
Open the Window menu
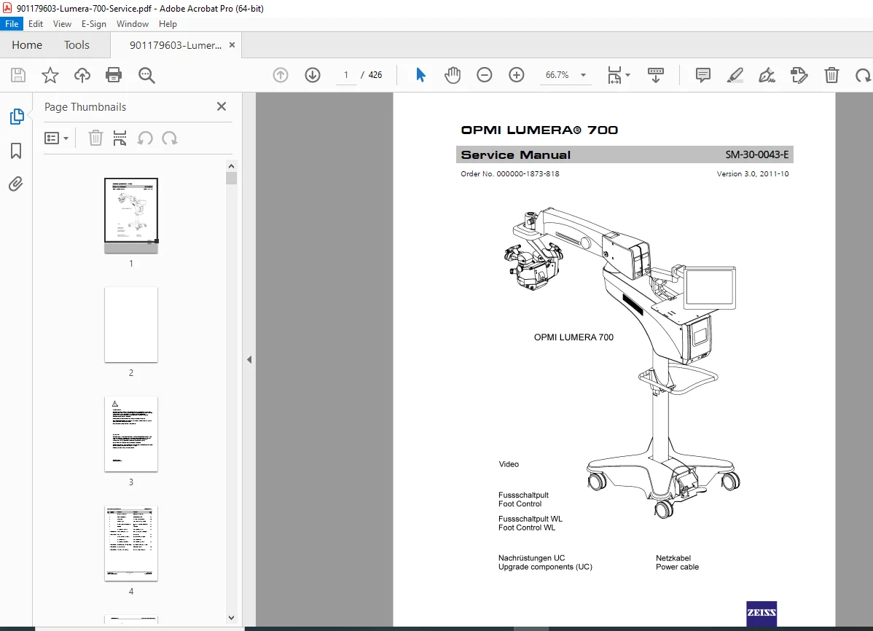133,24
